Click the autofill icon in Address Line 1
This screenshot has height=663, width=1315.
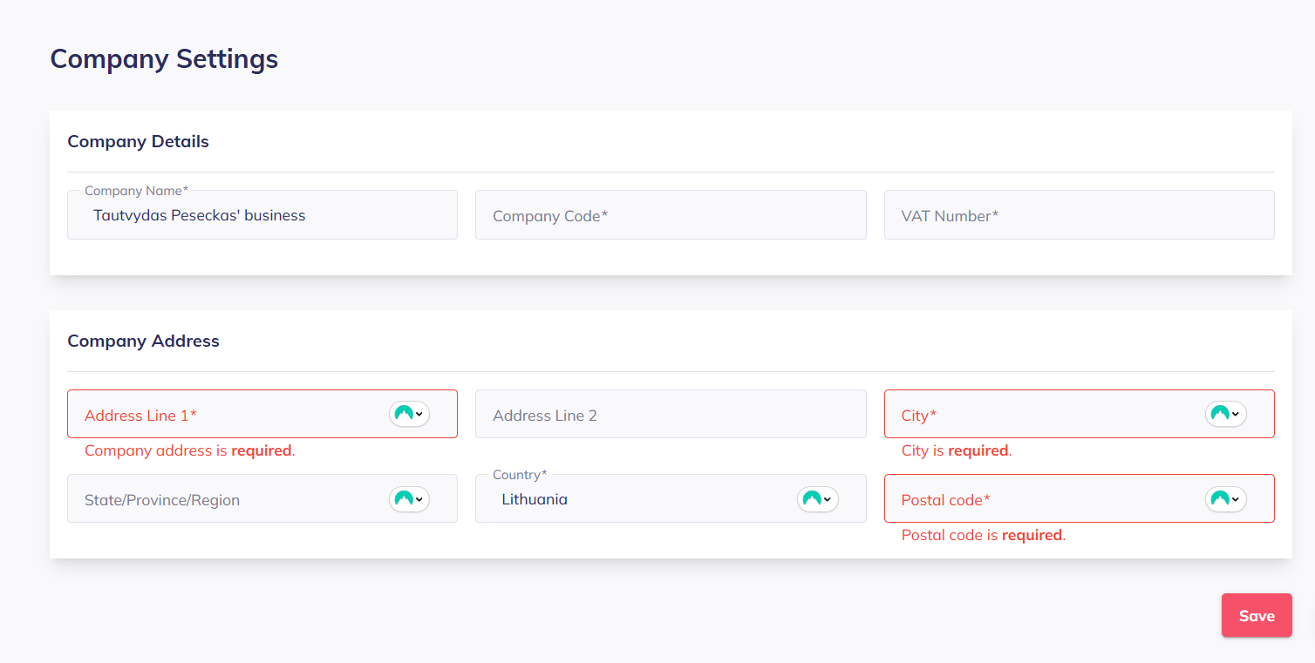pos(409,414)
